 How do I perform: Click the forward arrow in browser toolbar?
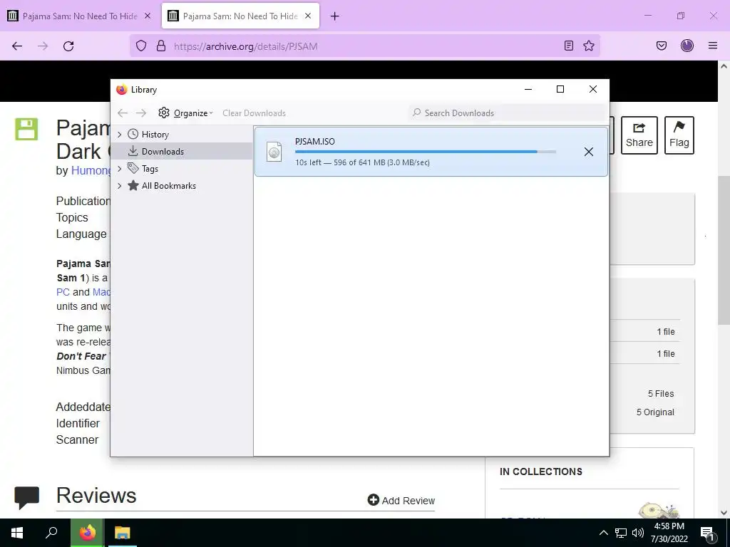tap(43, 46)
